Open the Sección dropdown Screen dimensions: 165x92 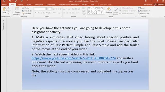pyautogui.click(x=27, y=14)
